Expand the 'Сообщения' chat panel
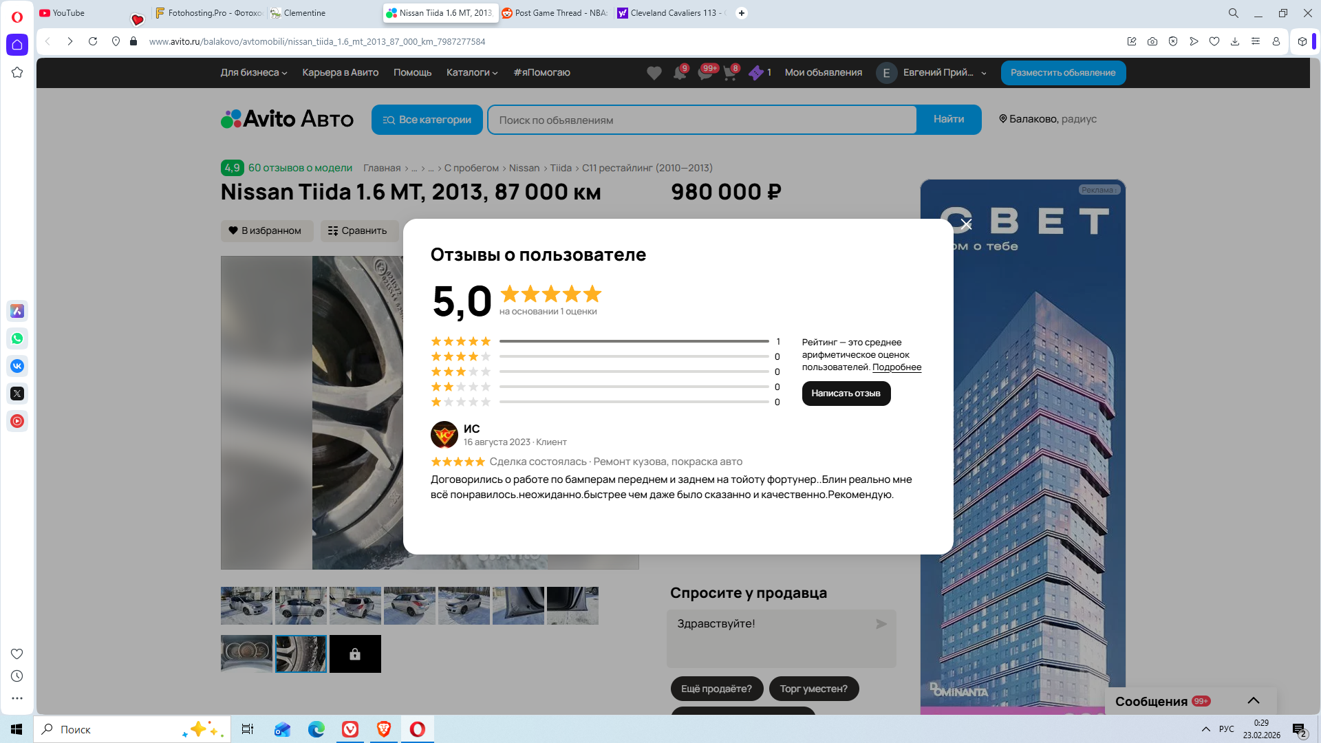Screen dimensions: 1321x743 pos(1253,700)
